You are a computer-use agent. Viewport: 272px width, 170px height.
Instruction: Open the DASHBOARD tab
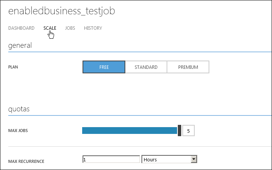pyautogui.click(x=21, y=28)
